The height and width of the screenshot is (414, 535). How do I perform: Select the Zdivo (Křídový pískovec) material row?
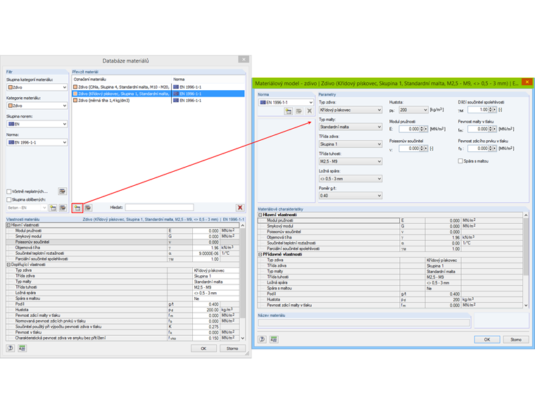(x=158, y=94)
